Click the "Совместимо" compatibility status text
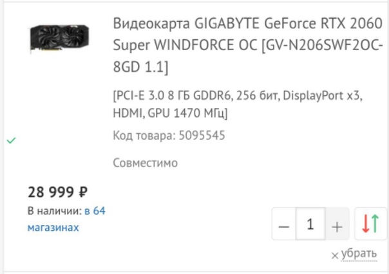 click(145, 163)
